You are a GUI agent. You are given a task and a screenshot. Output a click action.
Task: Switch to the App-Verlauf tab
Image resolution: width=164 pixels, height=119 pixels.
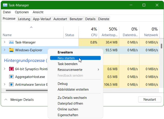[x=42, y=19]
